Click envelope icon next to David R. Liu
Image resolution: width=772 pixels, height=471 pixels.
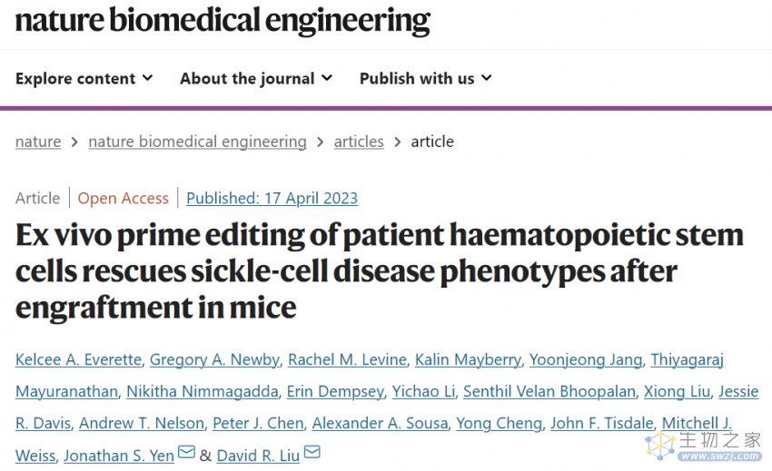312,452
